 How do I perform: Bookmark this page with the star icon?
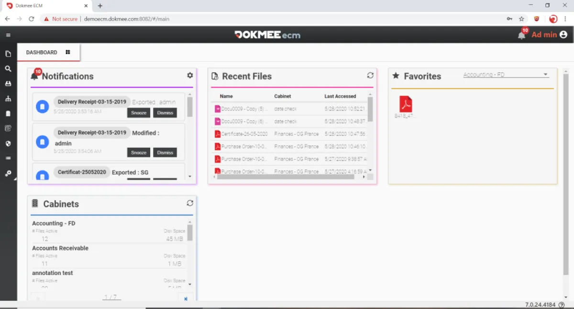click(522, 19)
